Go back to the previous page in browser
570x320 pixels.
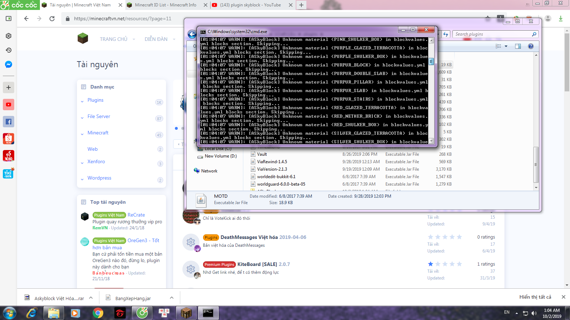coord(26,18)
